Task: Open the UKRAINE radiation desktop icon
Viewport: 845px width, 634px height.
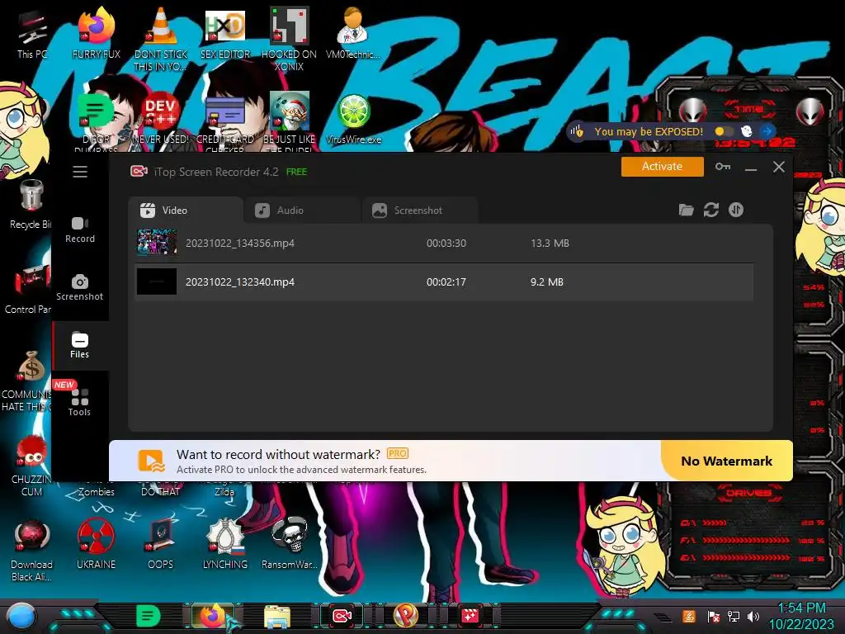Action: click(96, 543)
